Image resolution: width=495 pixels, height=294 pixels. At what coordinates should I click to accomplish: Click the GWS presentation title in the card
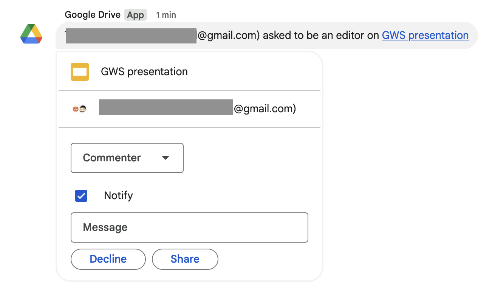144,71
